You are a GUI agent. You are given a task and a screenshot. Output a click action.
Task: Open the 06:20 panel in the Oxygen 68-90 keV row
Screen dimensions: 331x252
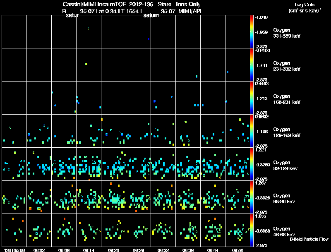coord(113,197)
